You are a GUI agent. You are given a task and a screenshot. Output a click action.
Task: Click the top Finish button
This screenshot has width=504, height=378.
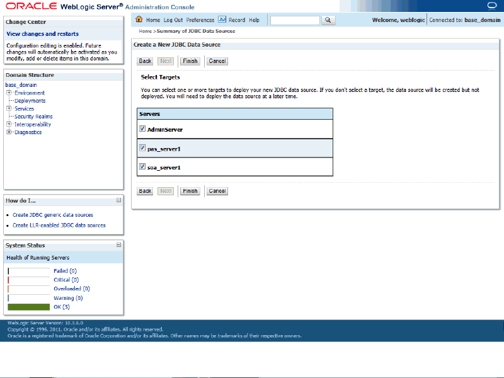[x=190, y=61]
